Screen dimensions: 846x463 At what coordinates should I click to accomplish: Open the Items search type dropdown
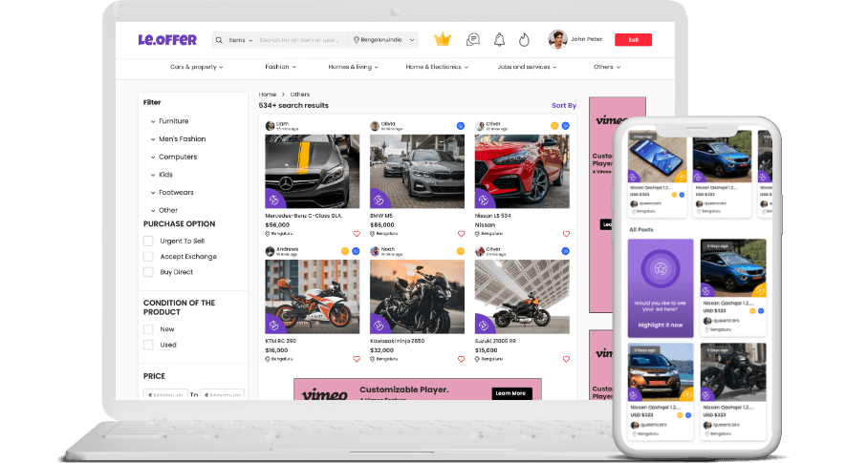(241, 40)
